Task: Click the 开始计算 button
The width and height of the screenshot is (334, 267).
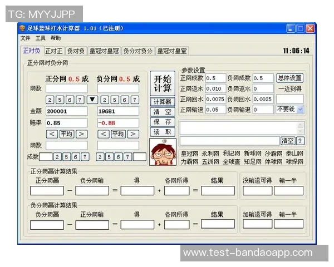Action: (163, 83)
